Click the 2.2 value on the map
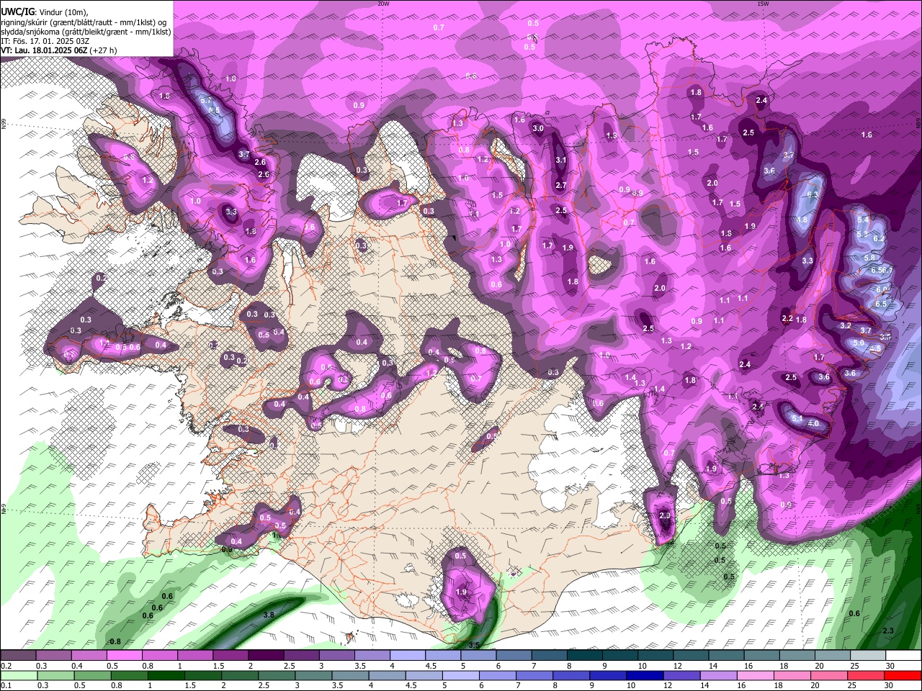Viewport: 922px width, 691px height. pos(787,319)
